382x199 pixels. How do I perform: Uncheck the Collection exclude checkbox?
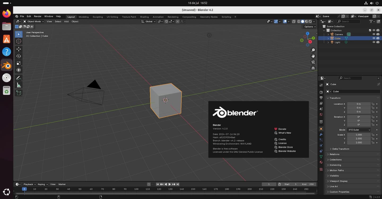370,30
